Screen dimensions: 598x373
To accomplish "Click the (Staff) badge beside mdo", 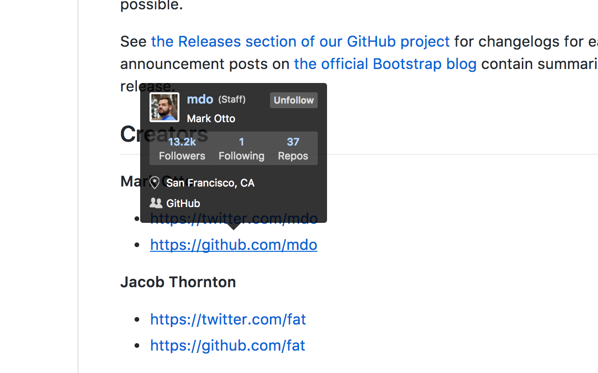I will [x=232, y=99].
